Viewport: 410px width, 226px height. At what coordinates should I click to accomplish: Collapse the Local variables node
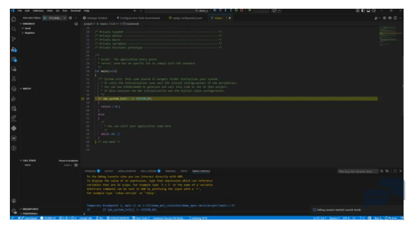(26, 28)
